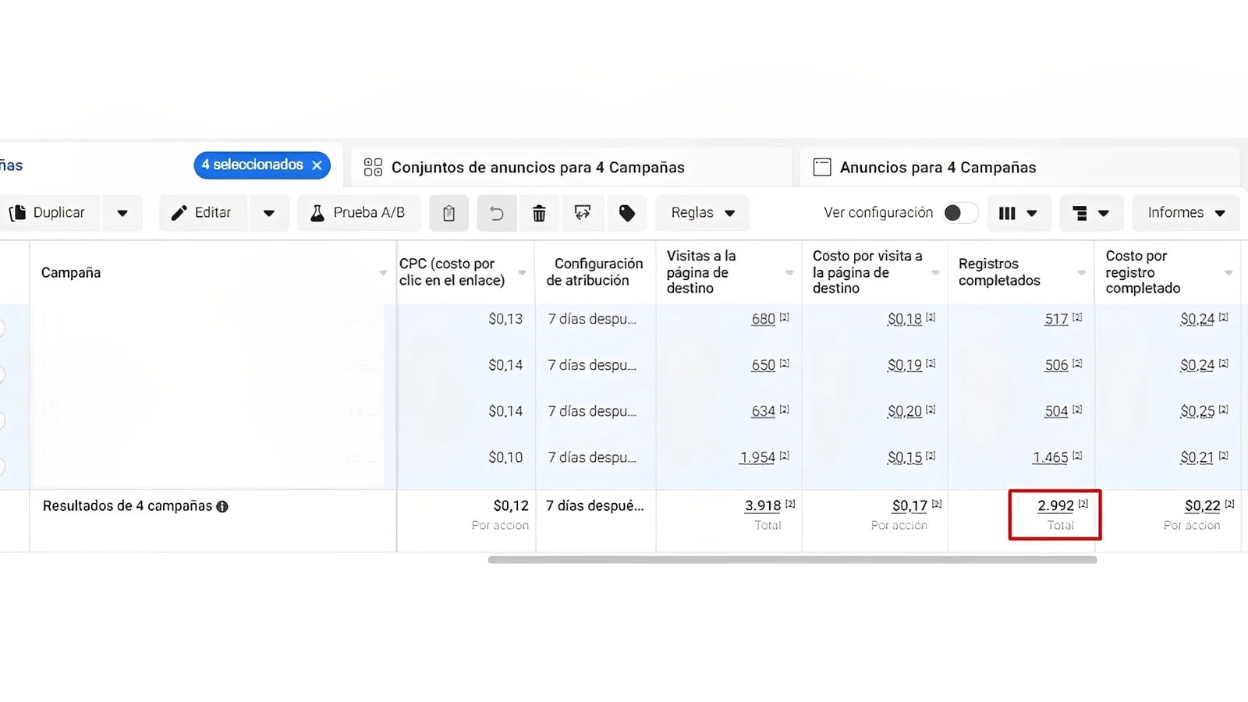Click the Configuración de atribución column header
This screenshot has height=702, width=1248.
point(596,272)
